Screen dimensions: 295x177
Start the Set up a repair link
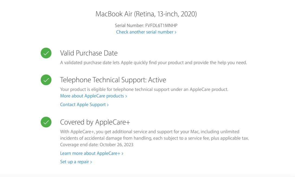pyautogui.click(x=74, y=162)
